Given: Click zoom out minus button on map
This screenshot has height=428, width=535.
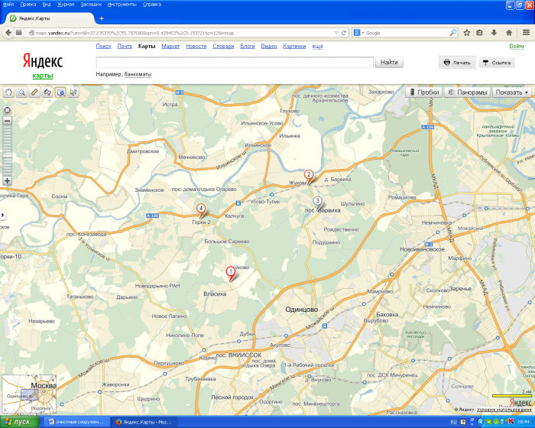Looking at the screenshot, I should click(7, 121).
